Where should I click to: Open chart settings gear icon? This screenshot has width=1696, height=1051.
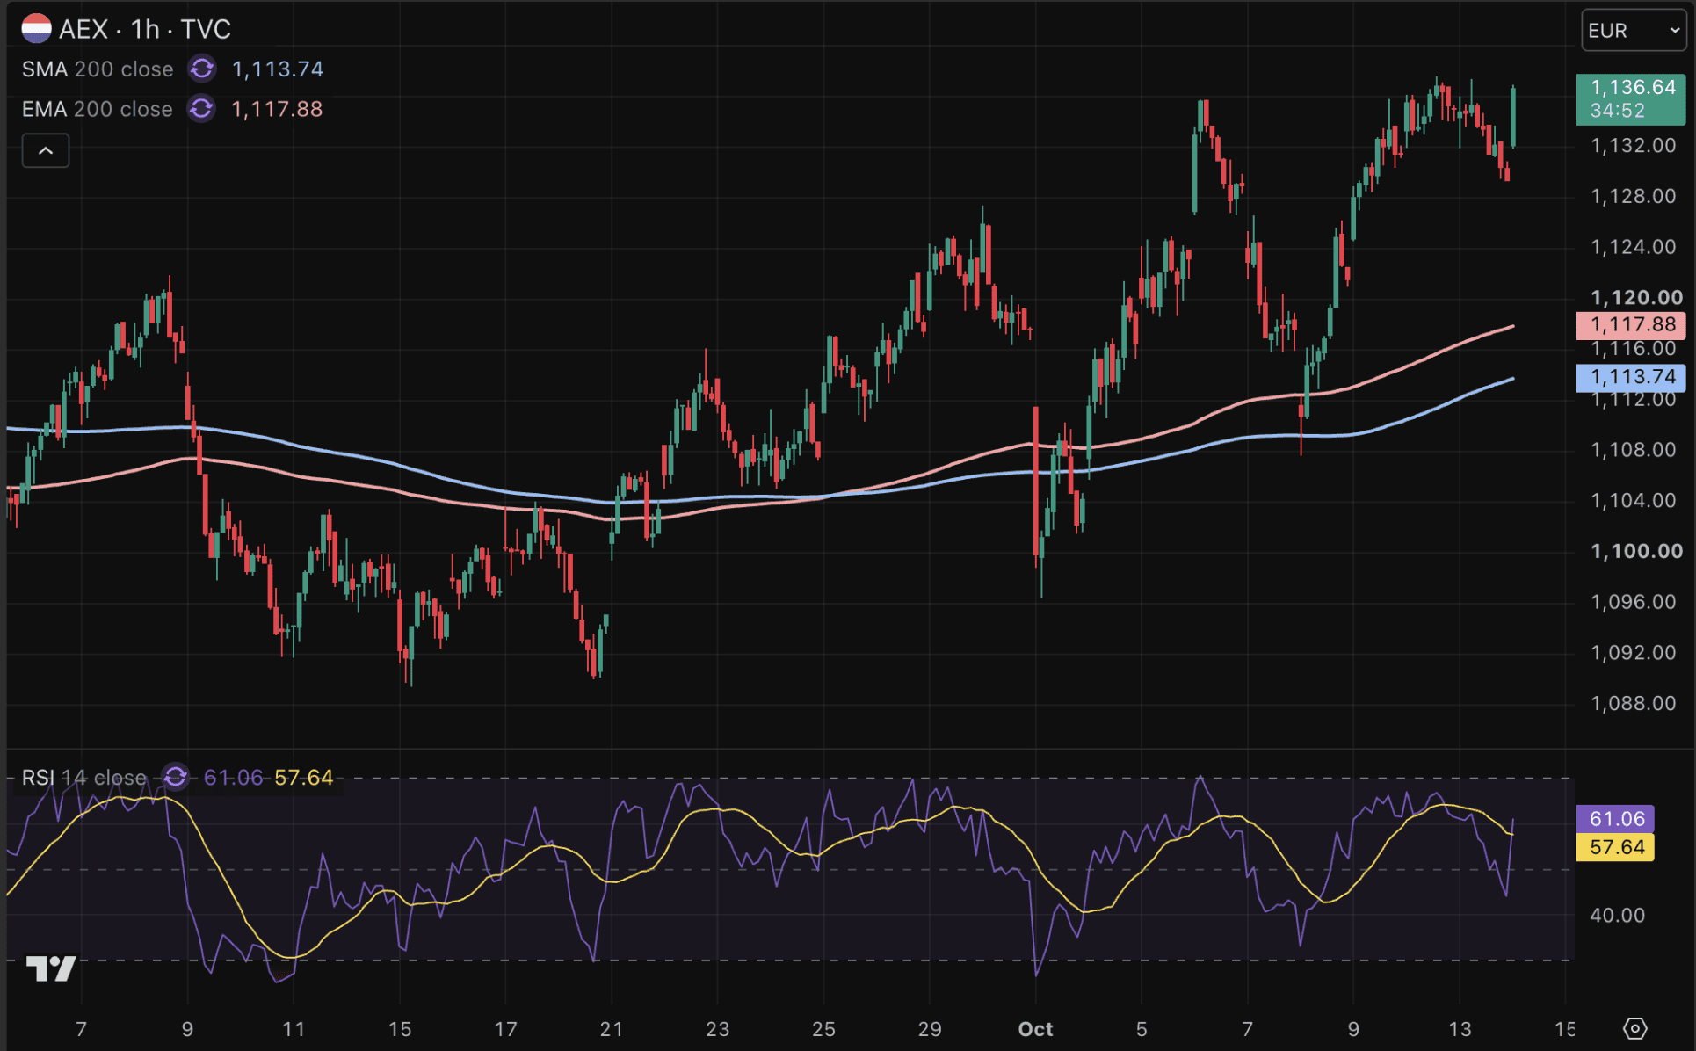point(1634,1028)
